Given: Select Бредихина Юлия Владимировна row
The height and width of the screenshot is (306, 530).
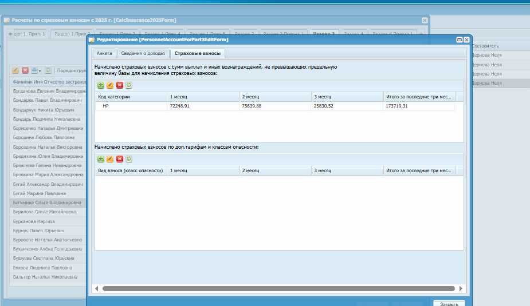Looking at the screenshot, I should point(48,156).
